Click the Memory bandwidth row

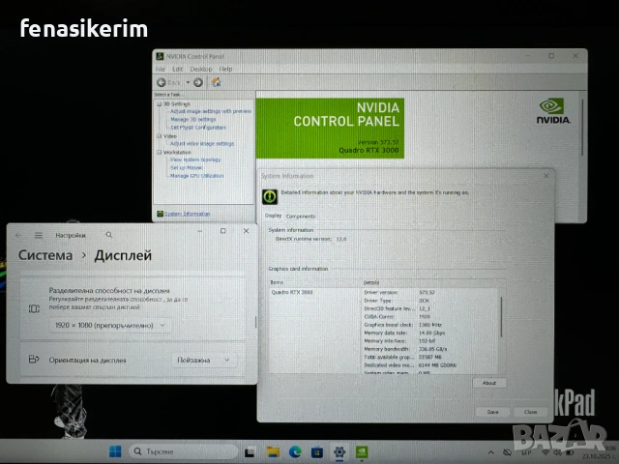click(430, 349)
